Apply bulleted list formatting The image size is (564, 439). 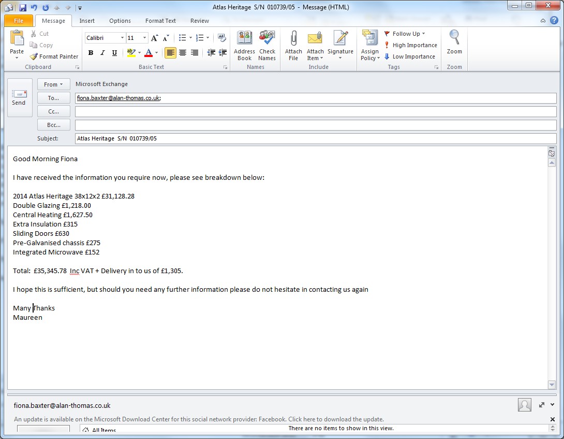[x=182, y=38]
